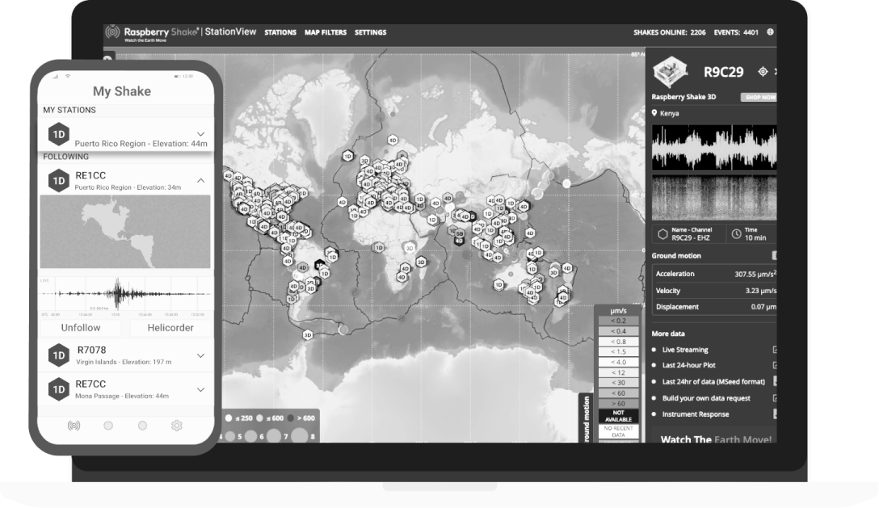Collapse the RE1CC station card chevron
The width and height of the screenshot is (879, 508).
(200, 180)
